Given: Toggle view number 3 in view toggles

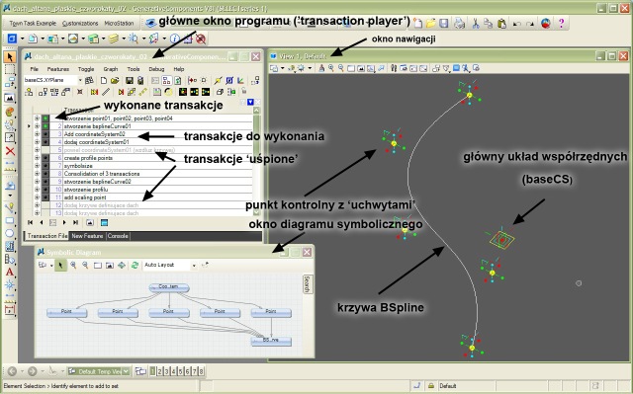Looking at the screenshot, I should [x=166, y=371].
